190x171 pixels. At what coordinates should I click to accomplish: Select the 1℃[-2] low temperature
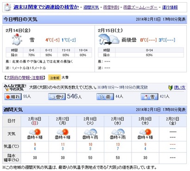69,40
